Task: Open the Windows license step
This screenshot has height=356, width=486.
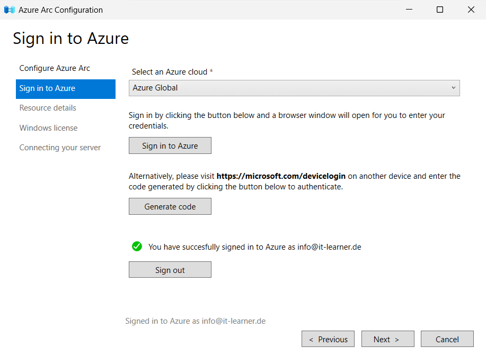Action: 48,127
